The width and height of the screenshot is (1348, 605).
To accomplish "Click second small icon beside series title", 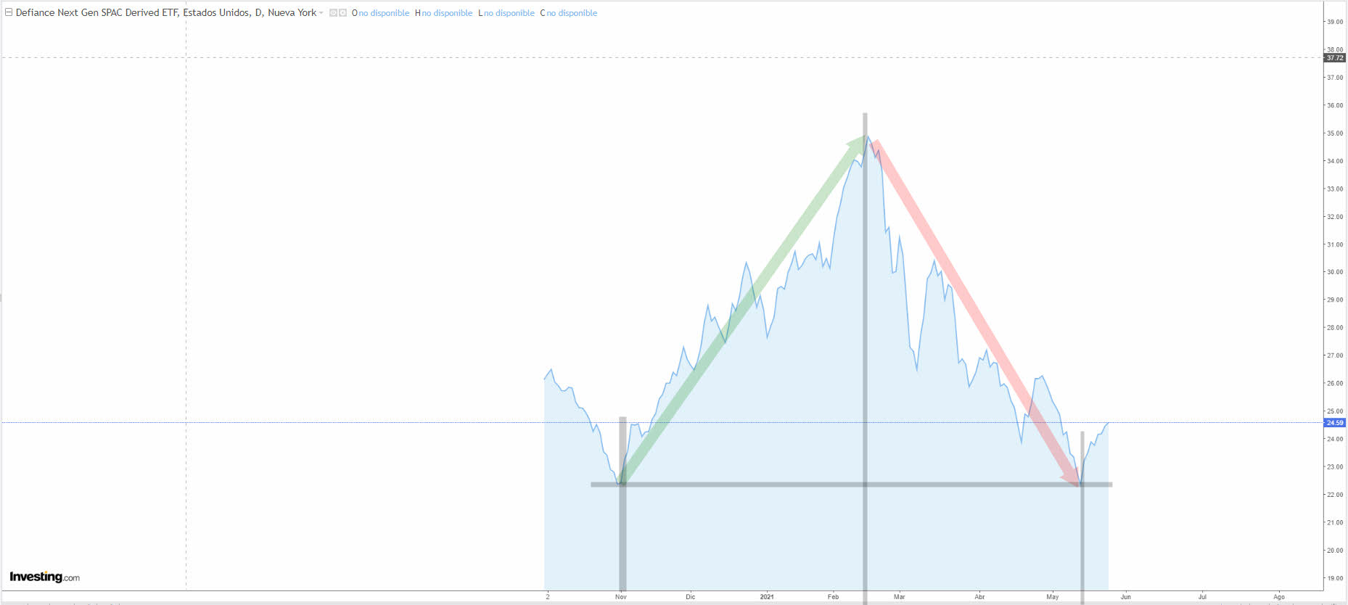I will tap(343, 13).
